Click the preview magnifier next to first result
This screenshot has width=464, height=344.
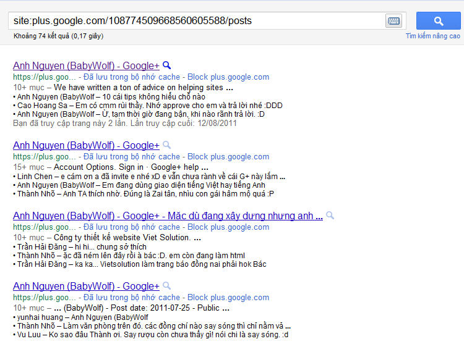(167, 65)
